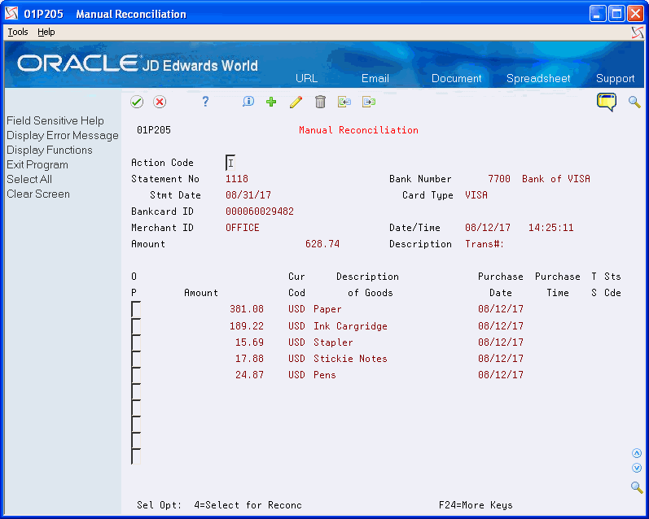Open the Tools menu
The image size is (649, 519).
pyautogui.click(x=18, y=32)
